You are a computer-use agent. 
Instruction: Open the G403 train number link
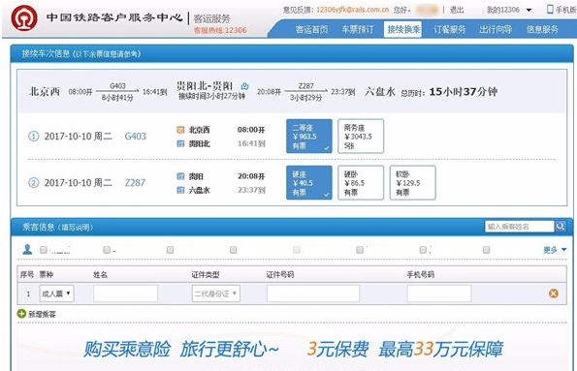pos(136,137)
